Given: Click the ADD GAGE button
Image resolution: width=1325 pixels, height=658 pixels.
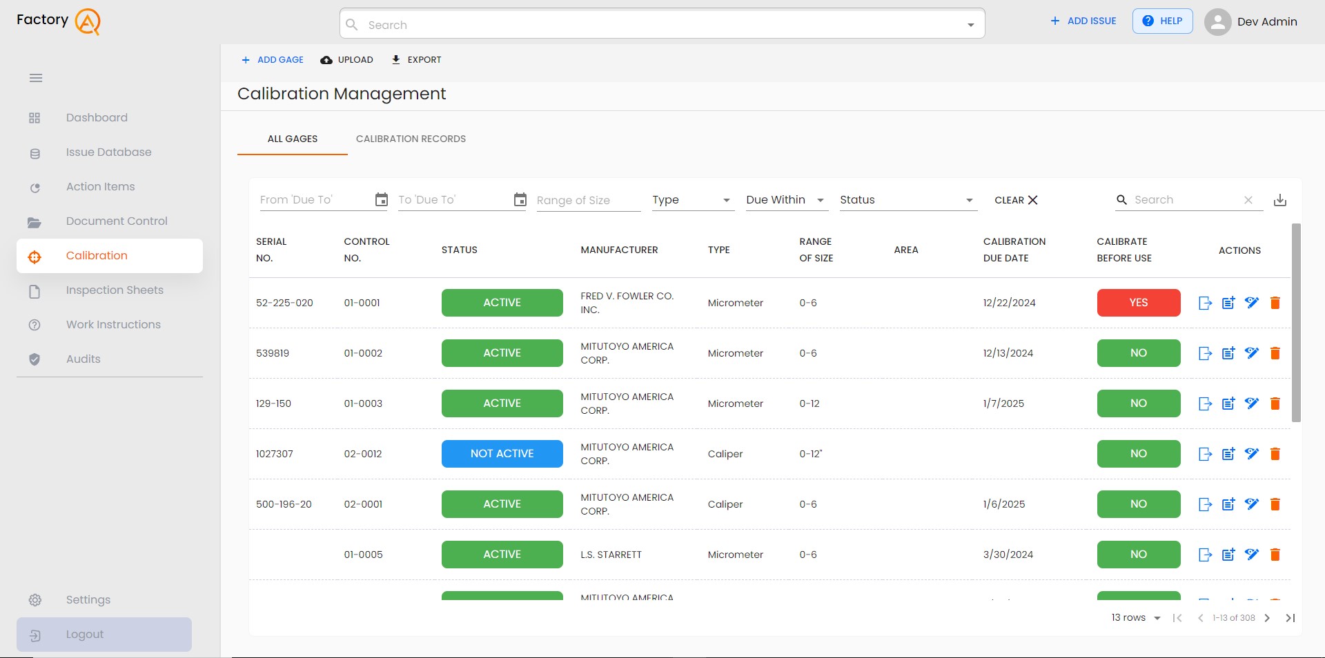Looking at the screenshot, I should click(x=272, y=60).
